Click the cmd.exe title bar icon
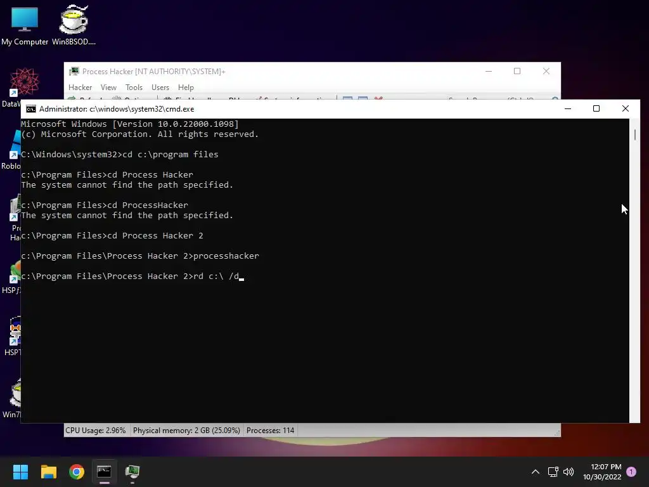 click(31, 109)
